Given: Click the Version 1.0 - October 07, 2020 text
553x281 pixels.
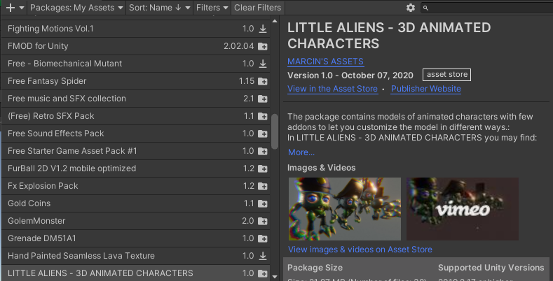Looking at the screenshot, I should [x=350, y=75].
